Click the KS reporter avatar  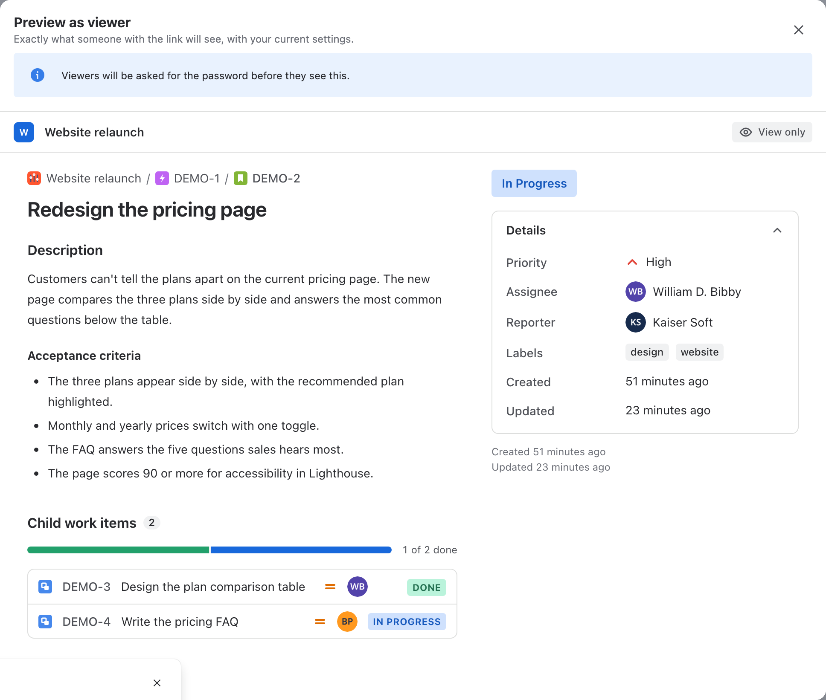635,322
